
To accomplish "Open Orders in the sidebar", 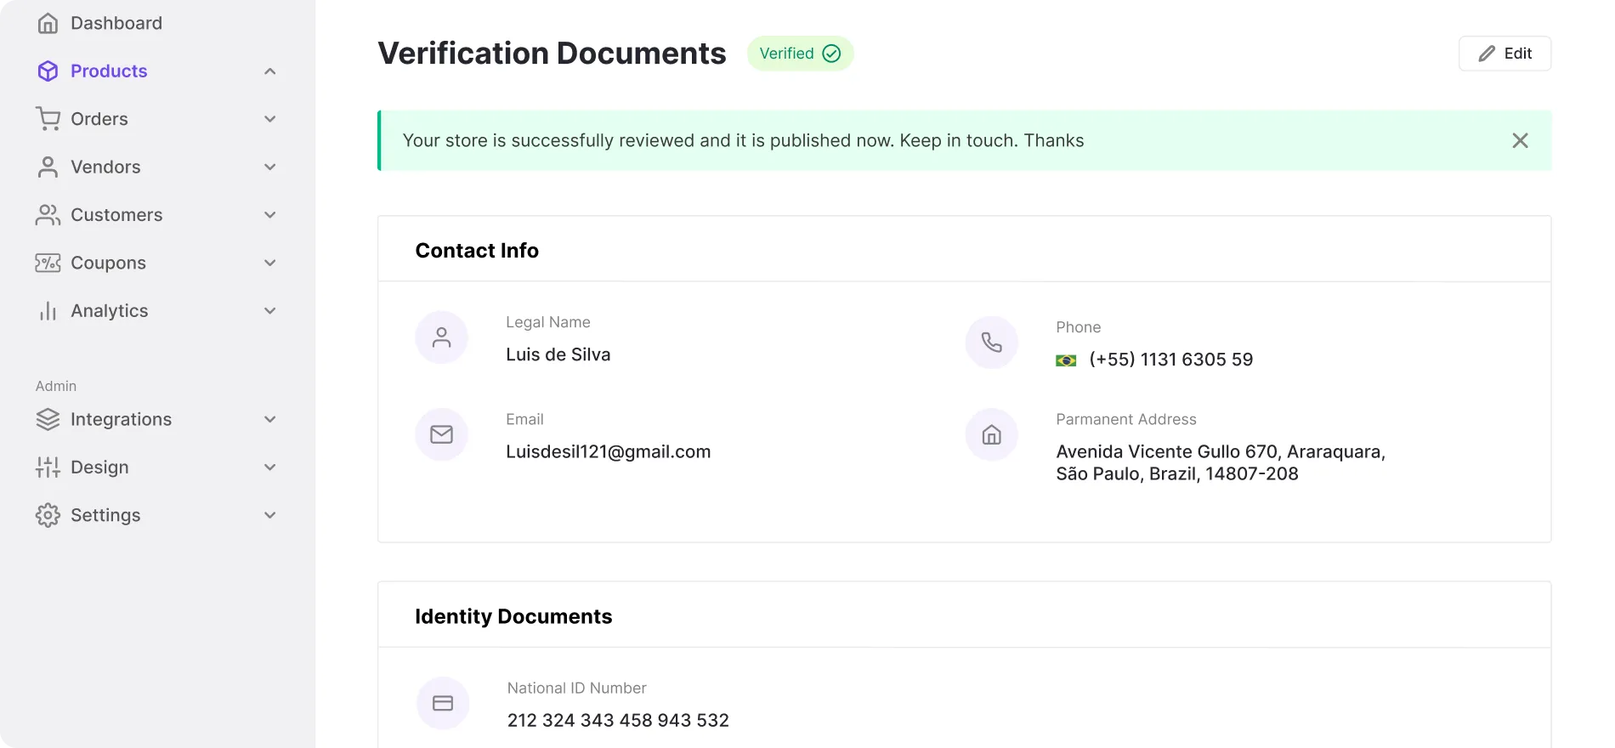I will point(99,119).
